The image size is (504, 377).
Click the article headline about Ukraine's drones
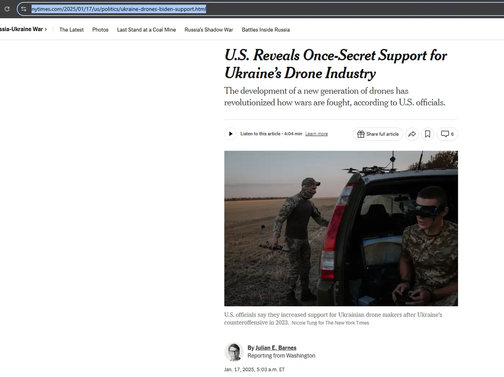point(335,64)
